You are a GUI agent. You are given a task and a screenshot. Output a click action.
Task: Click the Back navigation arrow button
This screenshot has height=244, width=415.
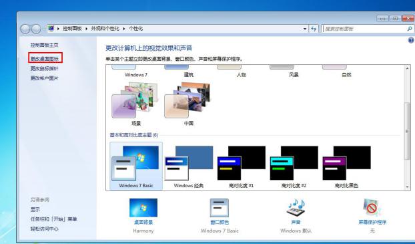click(x=25, y=29)
